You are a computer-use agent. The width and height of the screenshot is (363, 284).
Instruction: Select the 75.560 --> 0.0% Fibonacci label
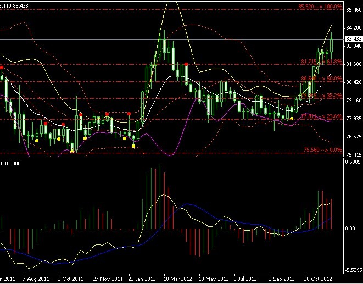point(323,149)
